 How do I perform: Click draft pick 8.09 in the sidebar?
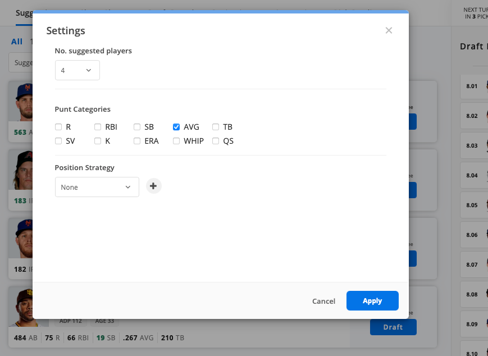click(474, 324)
